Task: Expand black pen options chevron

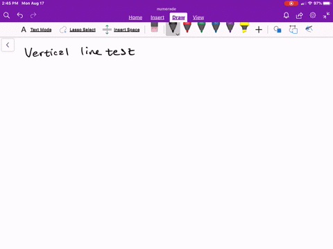Action: pos(178,35)
